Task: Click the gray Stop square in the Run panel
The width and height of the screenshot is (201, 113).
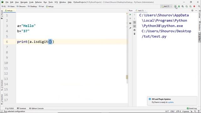Action: 130,19
